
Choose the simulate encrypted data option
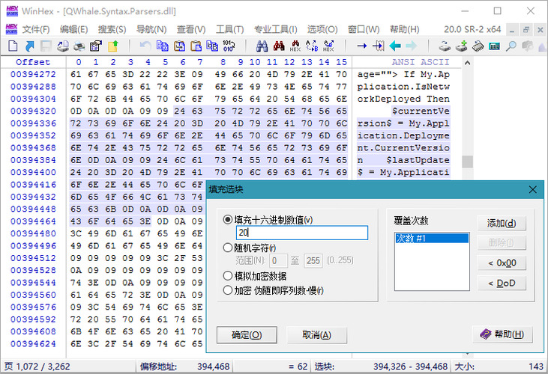tap(228, 275)
